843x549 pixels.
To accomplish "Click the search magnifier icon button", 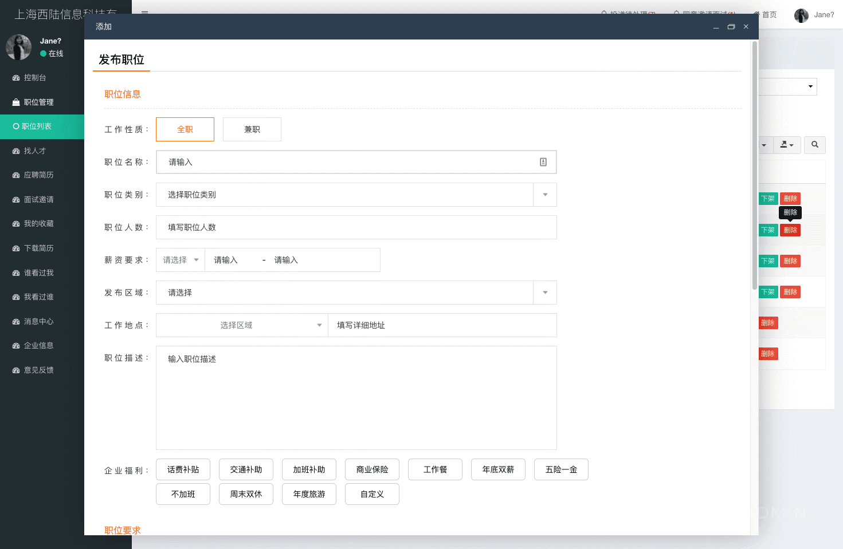I will point(814,145).
